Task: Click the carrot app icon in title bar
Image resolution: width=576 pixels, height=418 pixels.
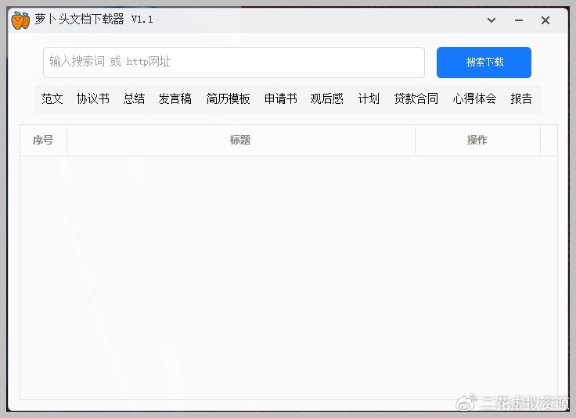Action: click(20, 20)
